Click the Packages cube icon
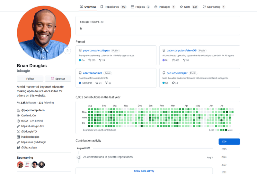 coord(156,7)
